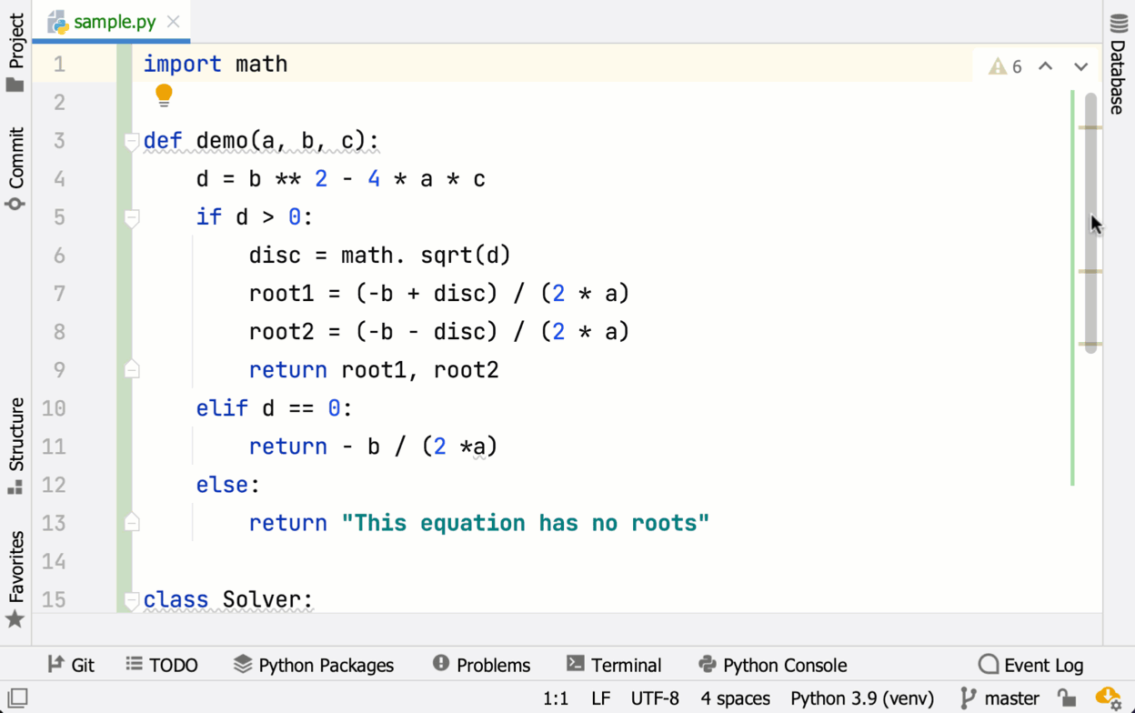Jump to next highlighted error arrow
The height and width of the screenshot is (713, 1135).
pos(1080,66)
